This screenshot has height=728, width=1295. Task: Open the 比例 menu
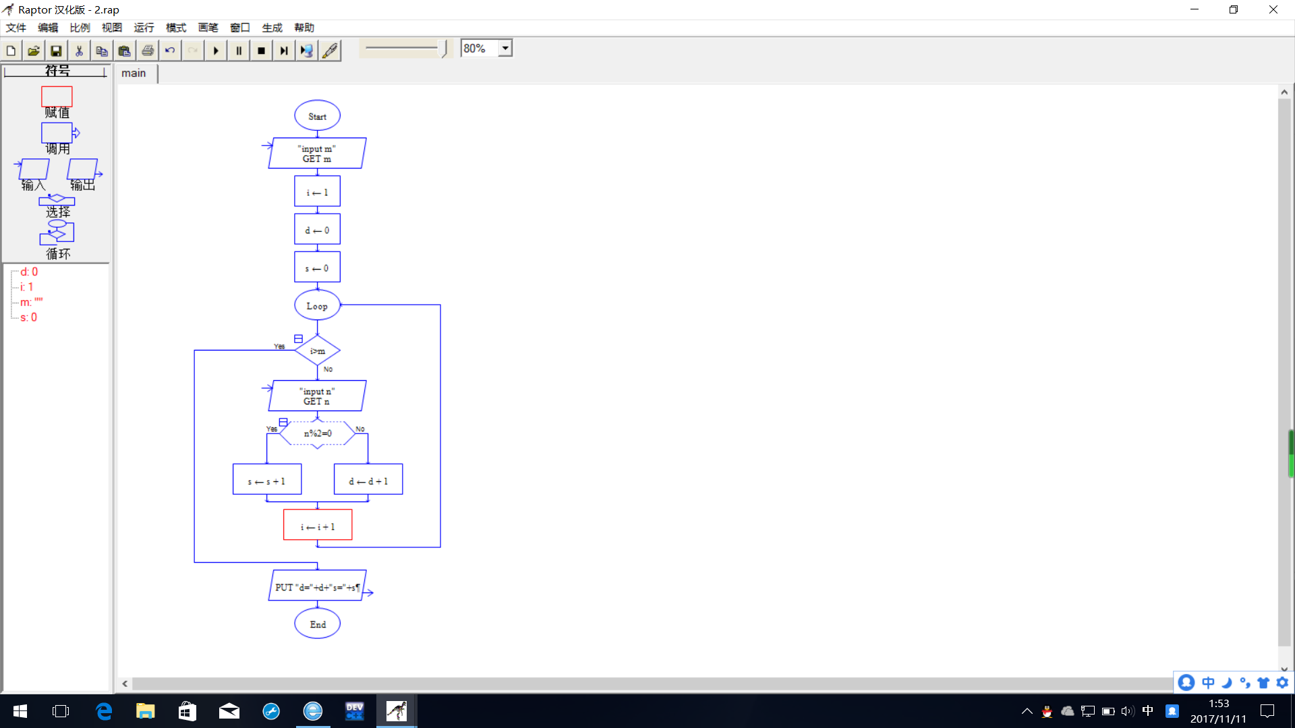[x=80, y=28]
